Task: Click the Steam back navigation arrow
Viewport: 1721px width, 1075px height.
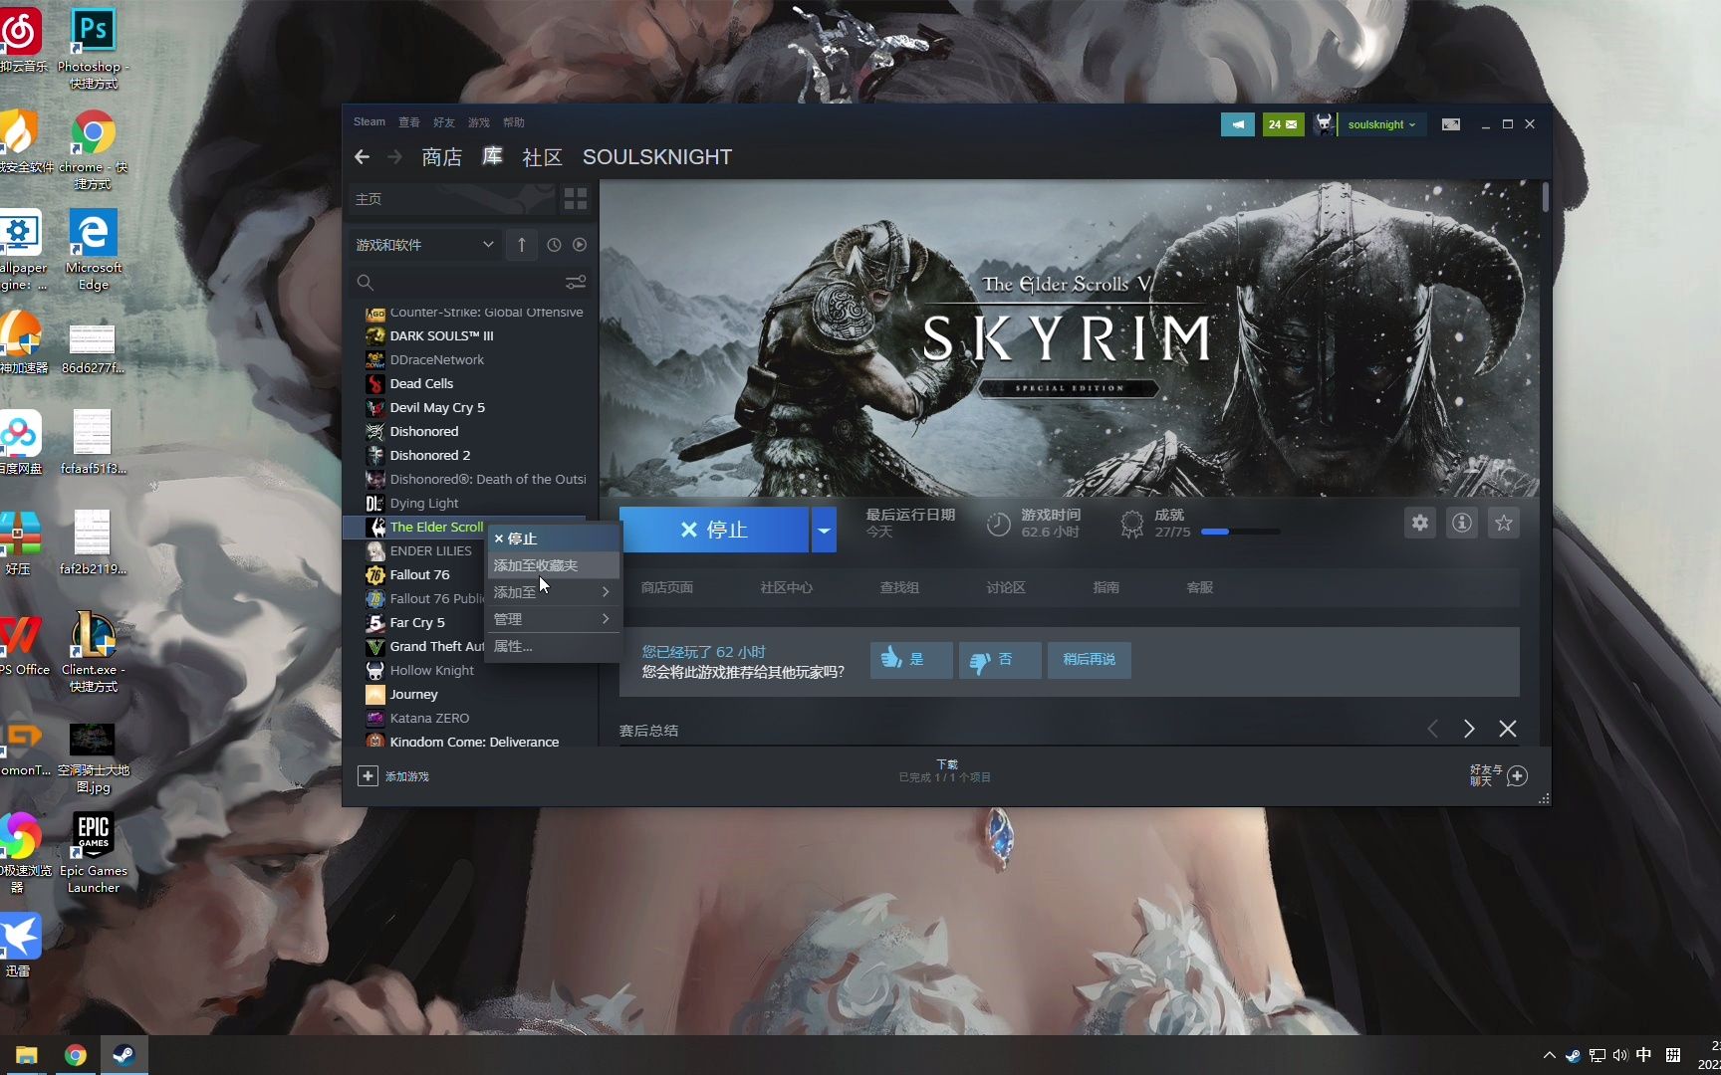Action: (x=363, y=157)
